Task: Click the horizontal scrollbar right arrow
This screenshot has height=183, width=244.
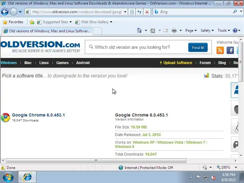Action: point(236,160)
